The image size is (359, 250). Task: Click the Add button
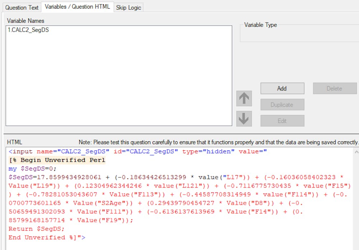(282, 88)
